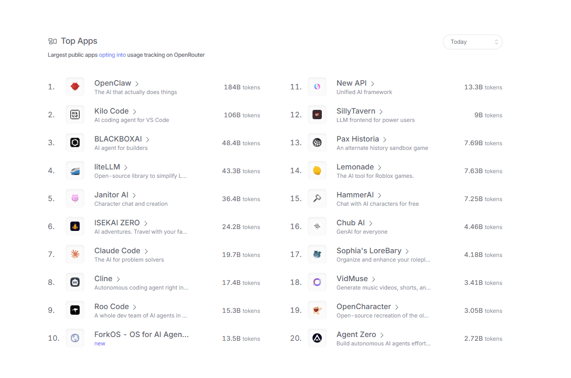Viewport: 571px width, 378px height.
Task: Click the 184B tokens count for OpenClaw
Action: (242, 87)
